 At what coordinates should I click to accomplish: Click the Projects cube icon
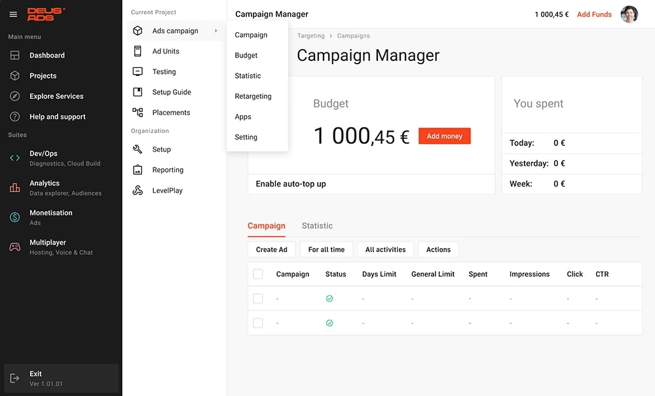click(15, 75)
